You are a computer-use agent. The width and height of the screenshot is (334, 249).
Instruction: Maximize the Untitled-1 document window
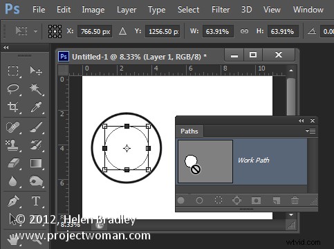coord(253,55)
